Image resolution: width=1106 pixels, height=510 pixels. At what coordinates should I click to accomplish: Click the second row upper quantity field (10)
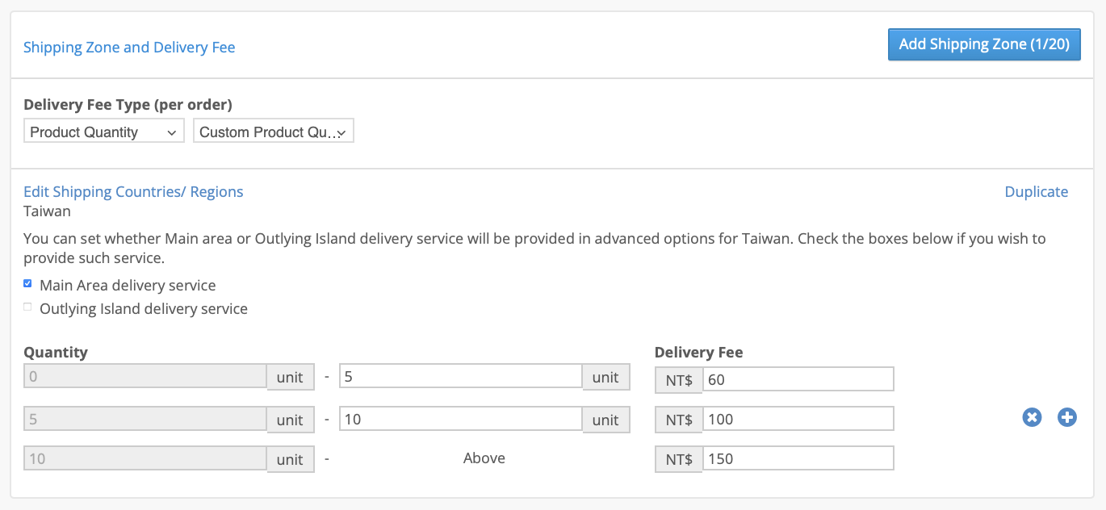click(x=460, y=419)
